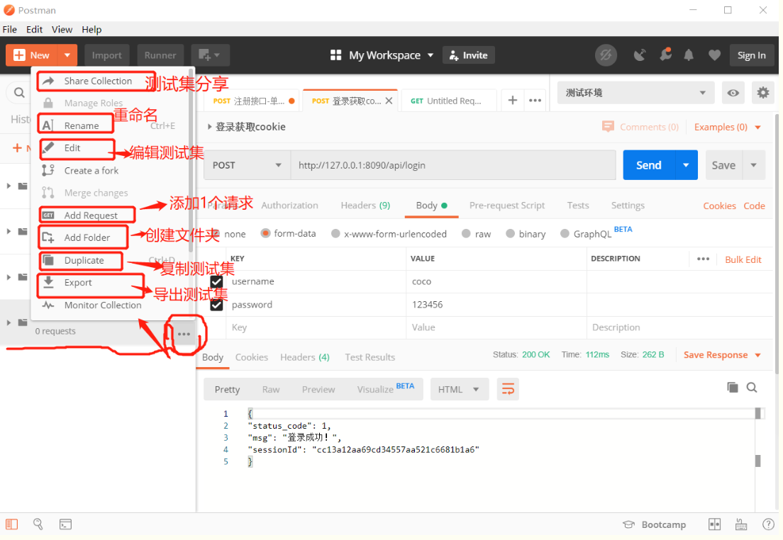Click the form-data table three-dots column options
The height and width of the screenshot is (540, 783).
[703, 259]
